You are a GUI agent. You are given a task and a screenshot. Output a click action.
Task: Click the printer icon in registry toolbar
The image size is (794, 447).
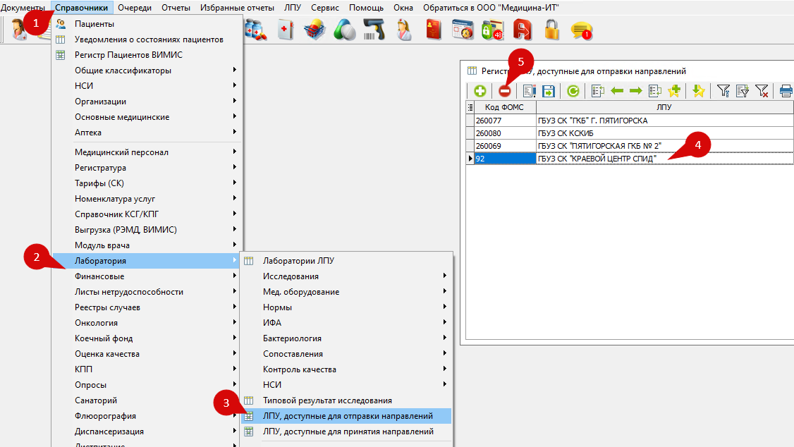(786, 91)
